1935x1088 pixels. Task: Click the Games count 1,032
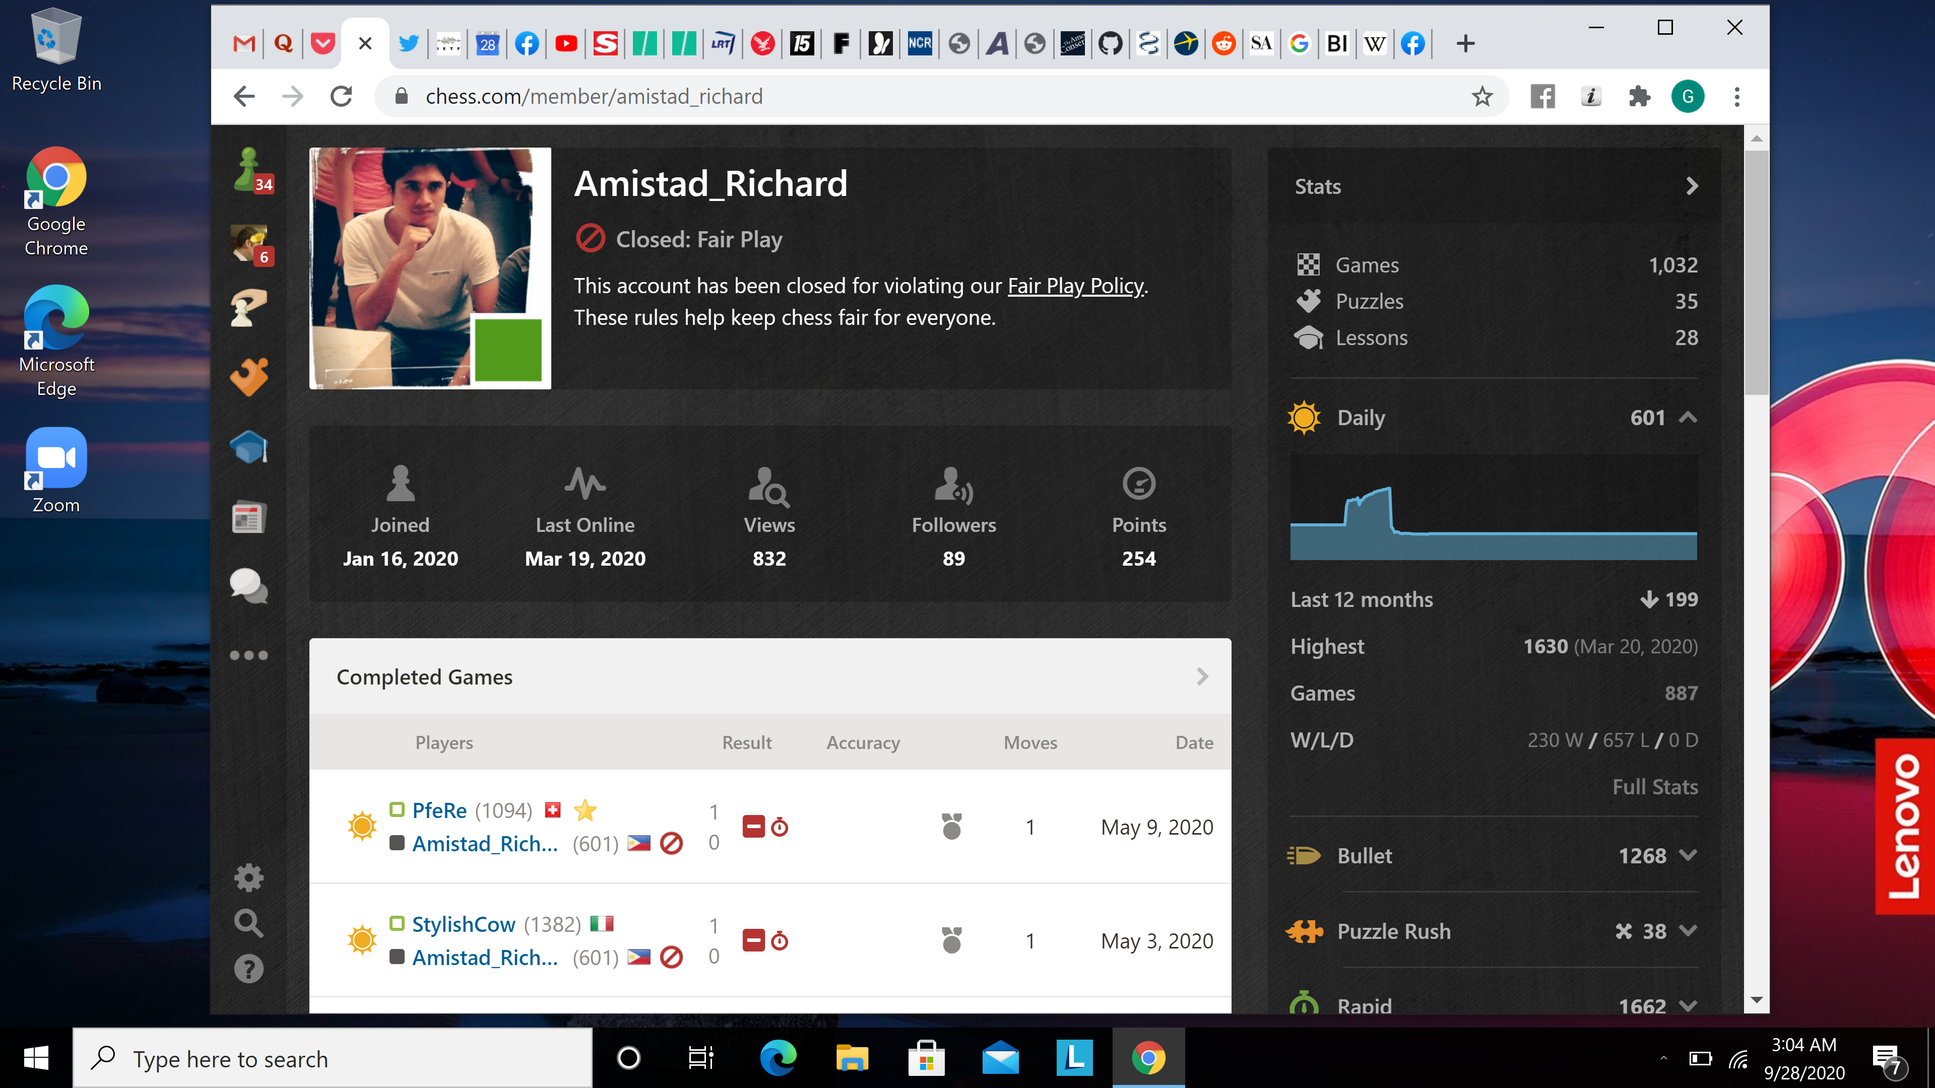[1673, 265]
